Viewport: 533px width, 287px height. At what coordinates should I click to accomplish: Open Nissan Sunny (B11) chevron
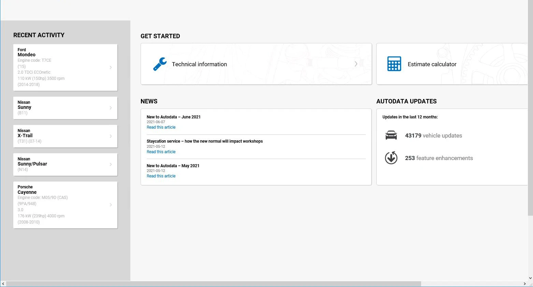(x=111, y=108)
